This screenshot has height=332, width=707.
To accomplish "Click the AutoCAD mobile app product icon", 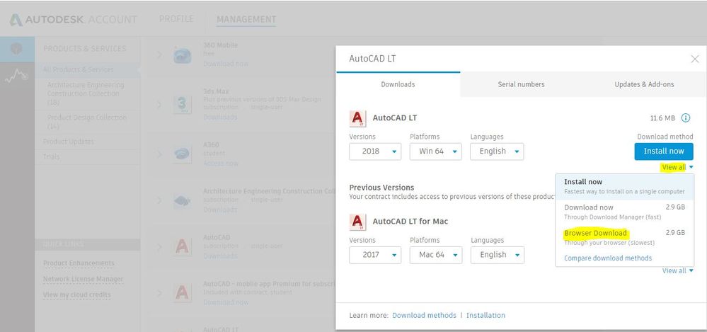I will point(182,293).
